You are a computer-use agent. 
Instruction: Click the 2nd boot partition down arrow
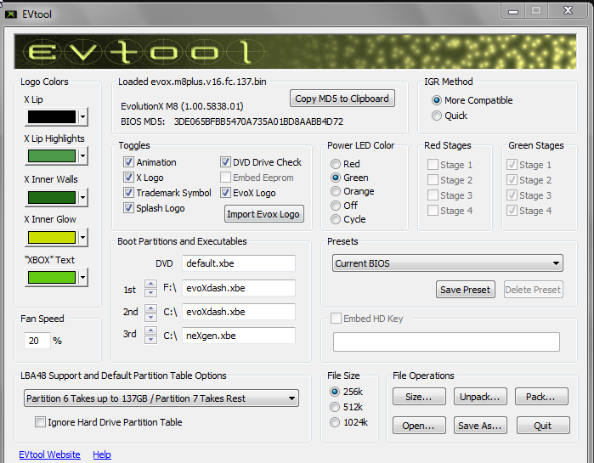pos(150,317)
